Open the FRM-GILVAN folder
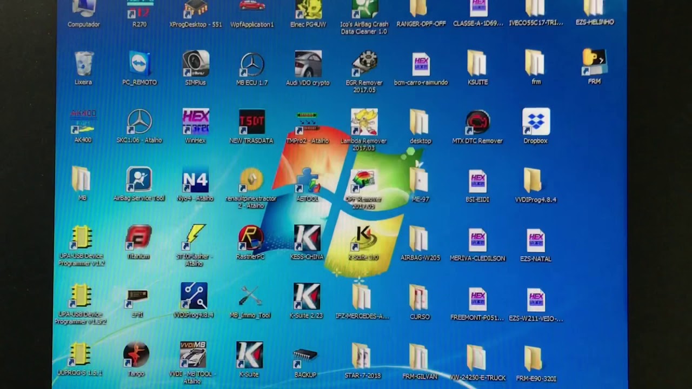 [420, 361]
